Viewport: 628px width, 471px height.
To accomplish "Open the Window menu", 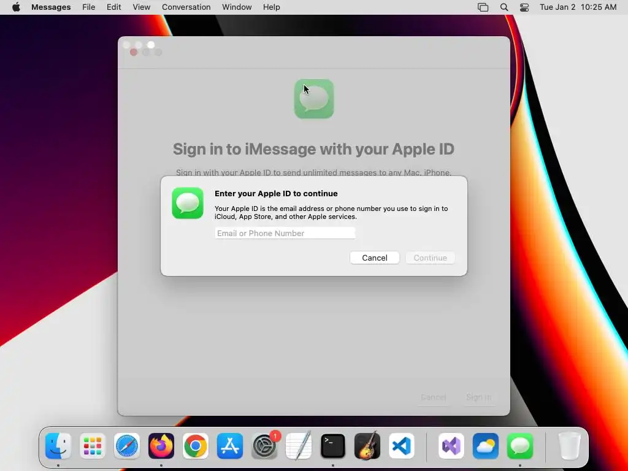I will point(237,7).
